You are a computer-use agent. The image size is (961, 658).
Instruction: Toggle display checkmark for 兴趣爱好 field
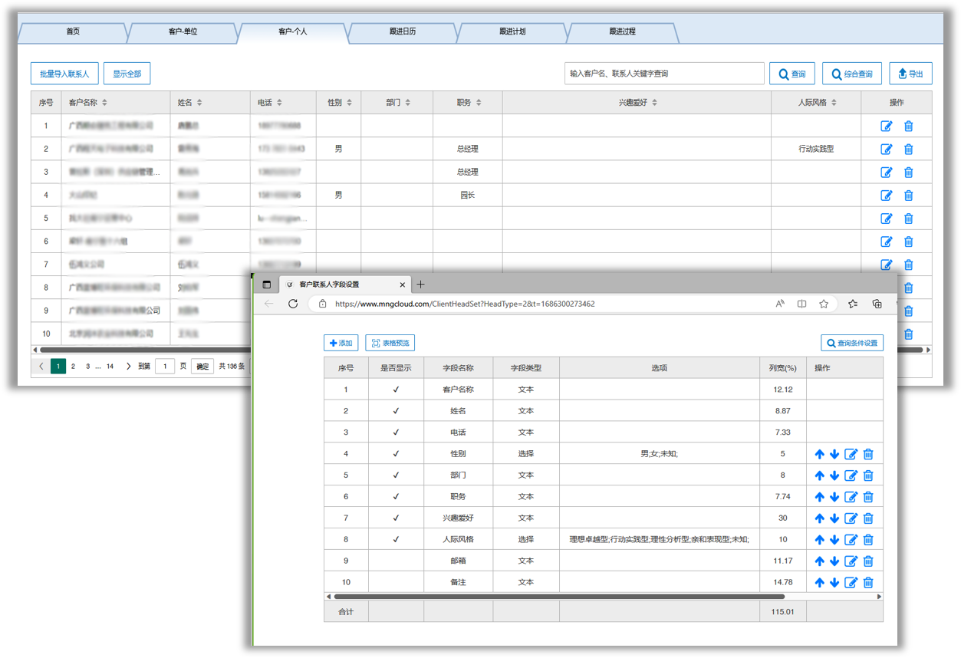coord(396,518)
